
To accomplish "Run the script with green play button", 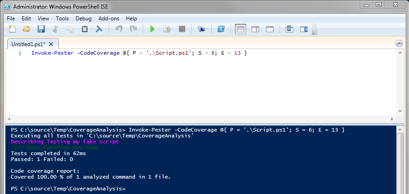I will tap(152, 29).
